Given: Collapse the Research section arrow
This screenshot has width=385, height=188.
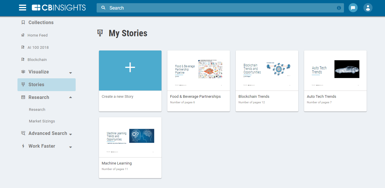Looking at the screenshot, I should pyautogui.click(x=70, y=97).
